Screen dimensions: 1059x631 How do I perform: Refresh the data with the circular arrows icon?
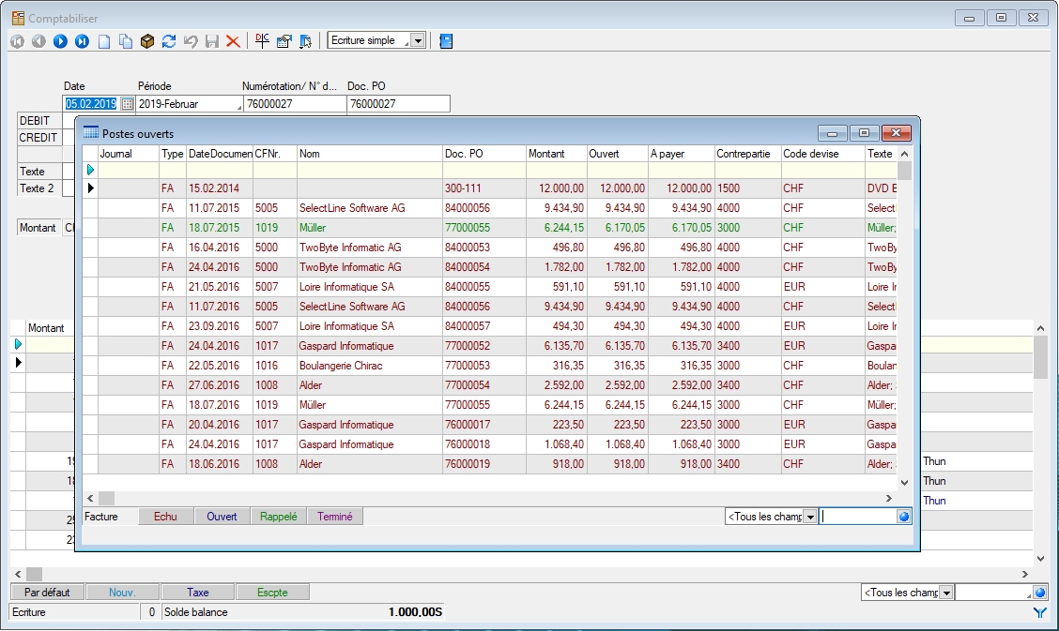pyautogui.click(x=169, y=40)
